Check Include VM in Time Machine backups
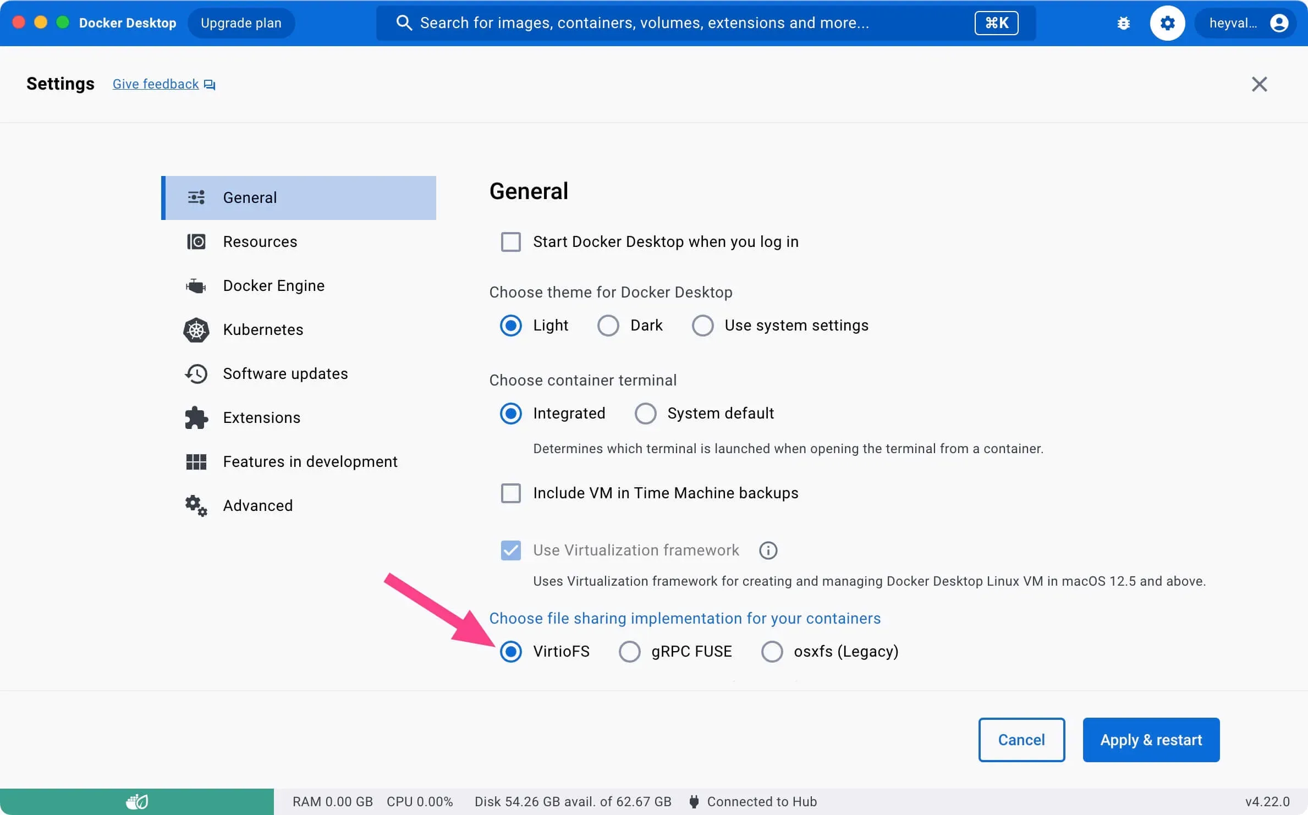1308x815 pixels. click(511, 493)
